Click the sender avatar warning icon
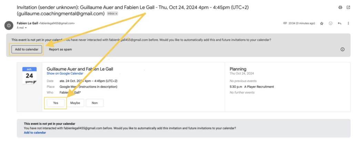Screen dimensions: 353x141 point(9,25)
